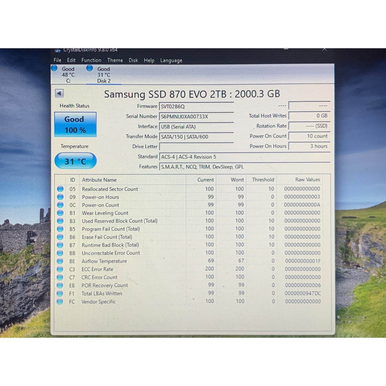Screen dimensions: 386x386
Task: Open the File menu
Action: point(57,60)
